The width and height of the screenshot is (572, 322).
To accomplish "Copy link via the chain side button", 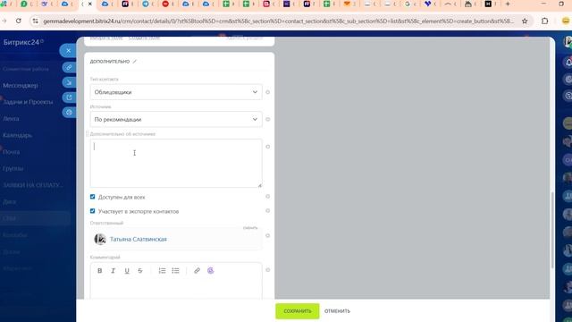I will (x=69, y=68).
